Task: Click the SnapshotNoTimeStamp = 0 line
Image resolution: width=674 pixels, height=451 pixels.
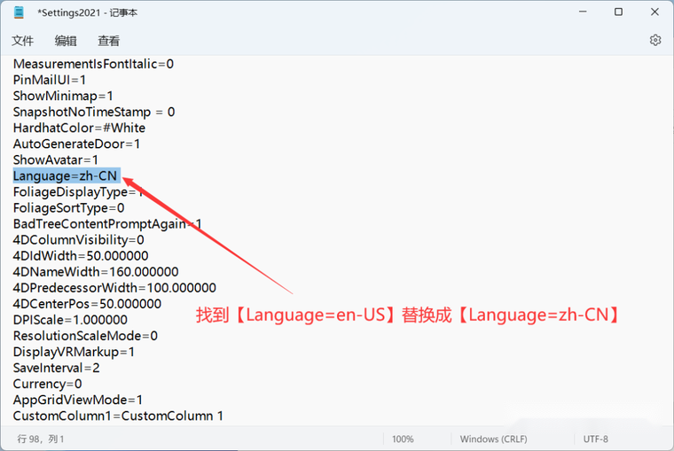Action: [x=94, y=113]
